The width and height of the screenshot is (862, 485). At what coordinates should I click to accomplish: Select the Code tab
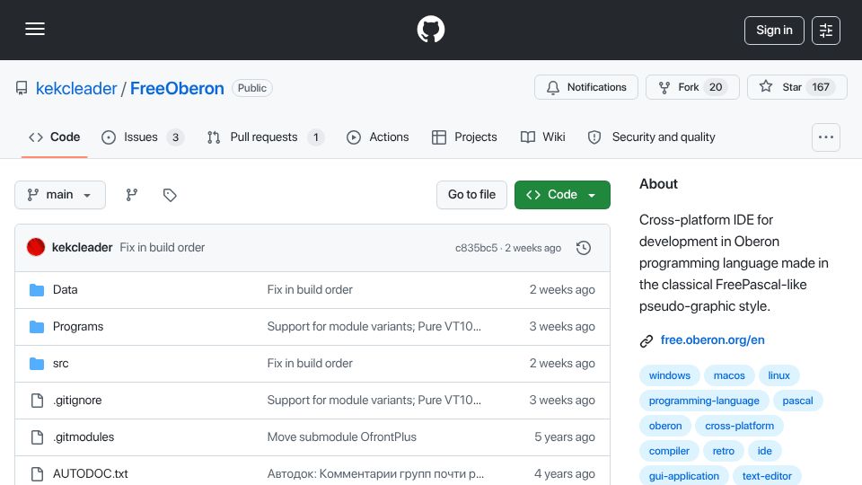pyautogui.click(x=55, y=137)
